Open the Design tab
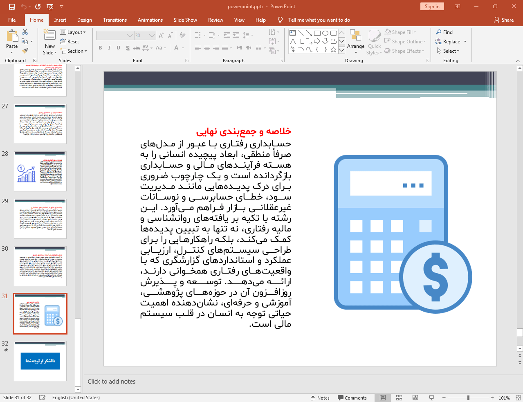This screenshot has height=402, width=523. pyautogui.click(x=84, y=20)
